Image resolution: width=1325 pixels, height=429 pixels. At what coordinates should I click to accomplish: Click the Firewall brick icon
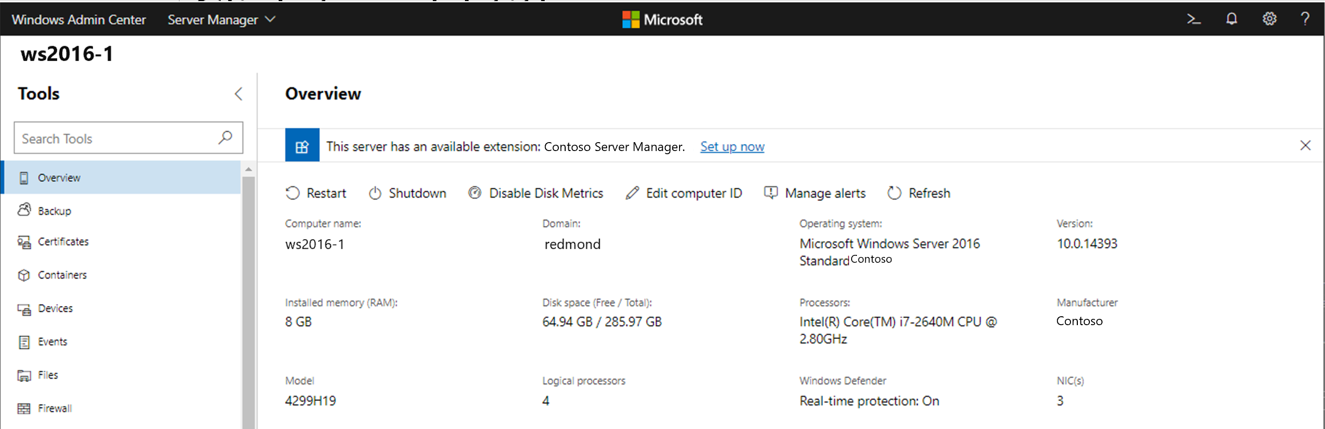pyautogui.click(x=24, y=409)
